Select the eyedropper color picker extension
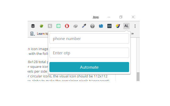Screen dimensions: 170x106 (x=84, y=26)
